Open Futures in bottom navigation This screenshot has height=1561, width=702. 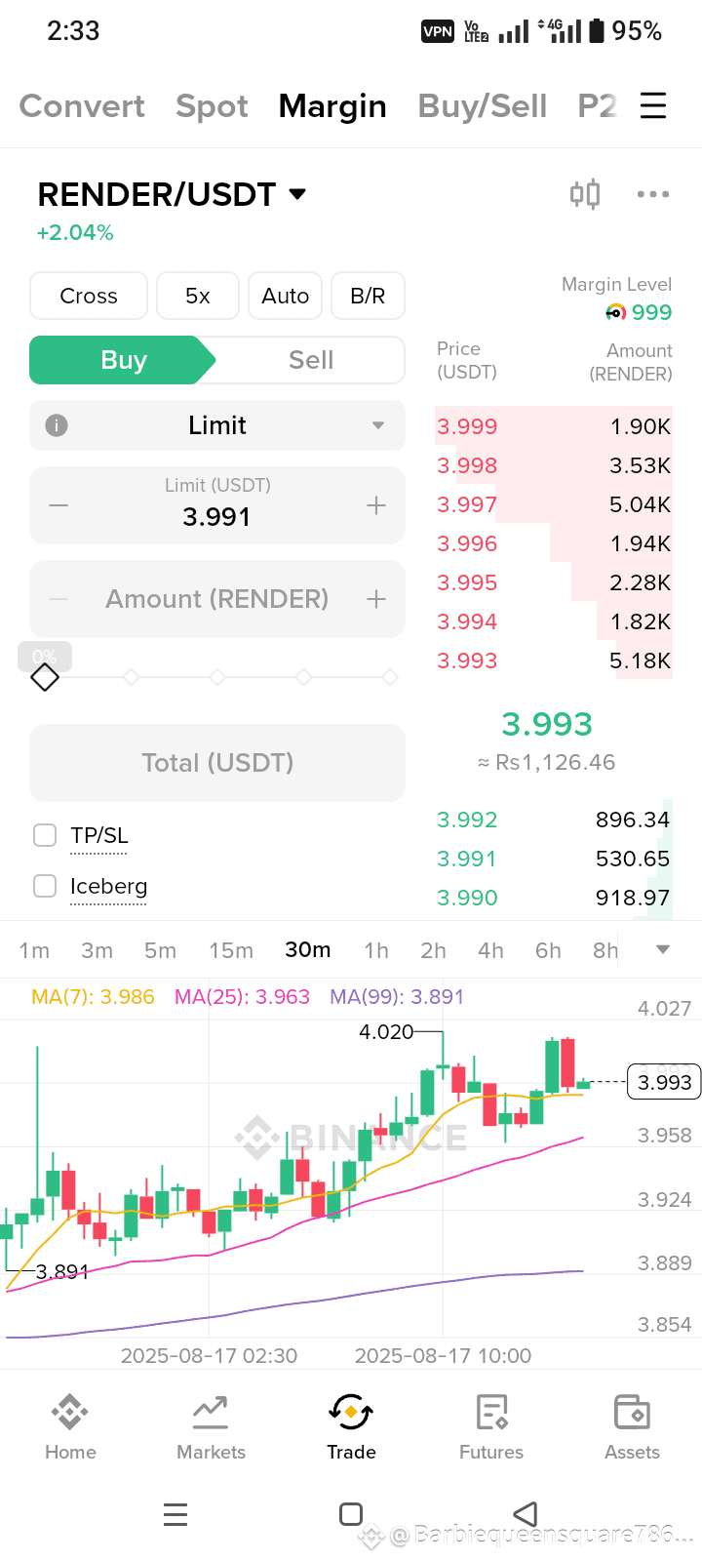(x=491, y=1426)
